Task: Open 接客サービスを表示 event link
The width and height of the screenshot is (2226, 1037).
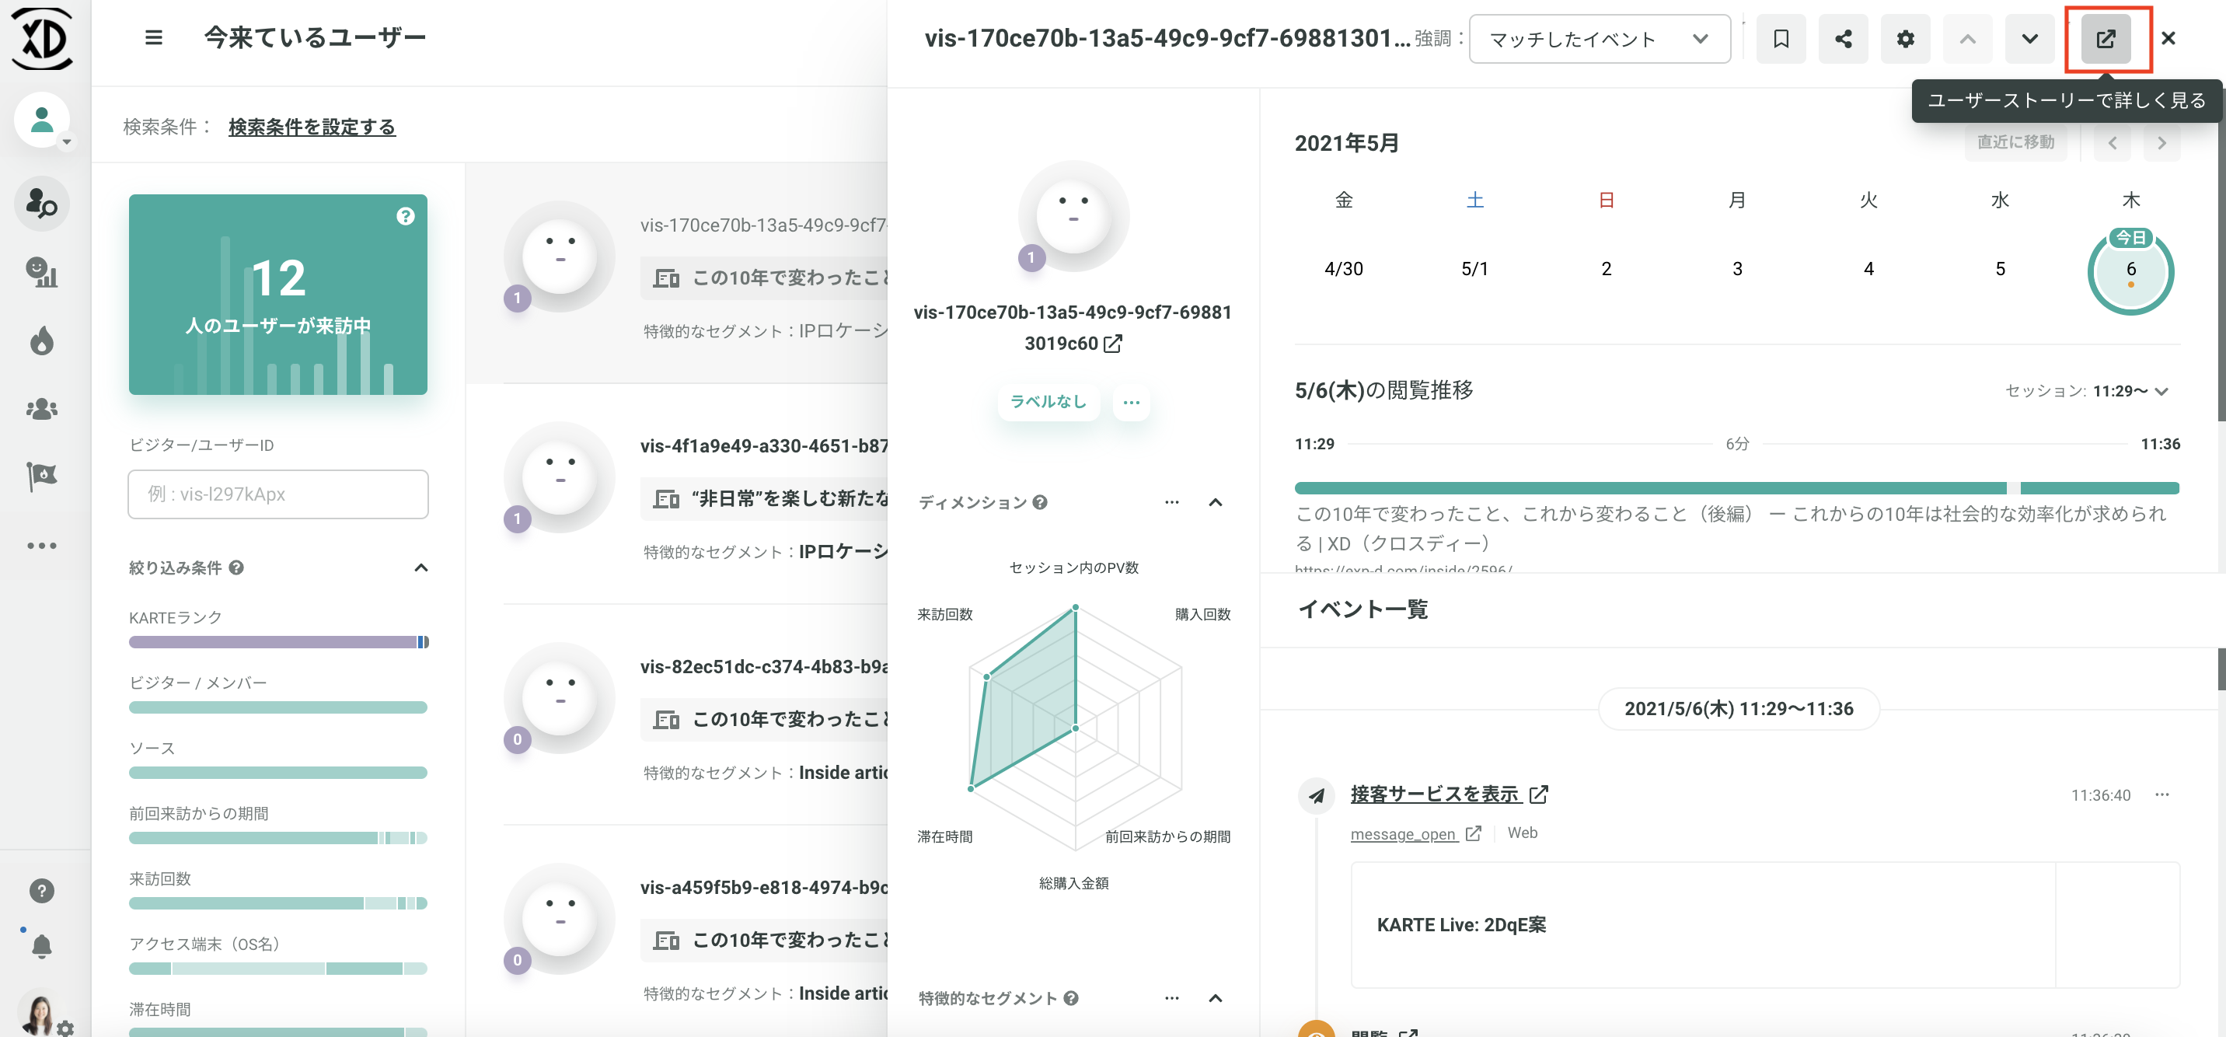Action: pos(1435,794)
